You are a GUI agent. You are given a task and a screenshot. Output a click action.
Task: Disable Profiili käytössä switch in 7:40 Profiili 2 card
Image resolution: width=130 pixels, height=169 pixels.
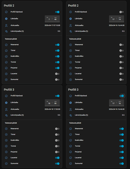tap(57, 12)
